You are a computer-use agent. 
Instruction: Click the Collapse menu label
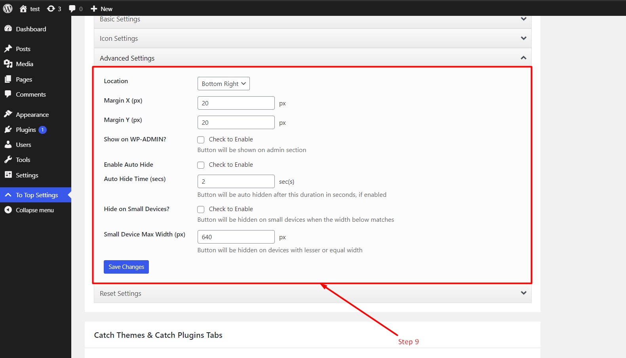pos(35,210)
